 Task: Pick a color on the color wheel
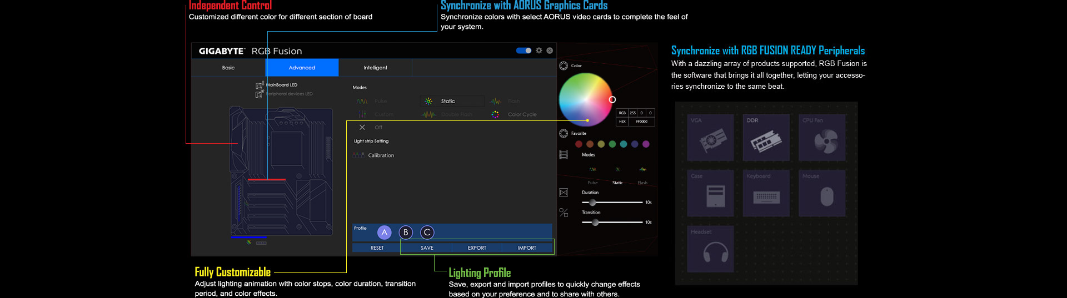(x=586, y=100)
